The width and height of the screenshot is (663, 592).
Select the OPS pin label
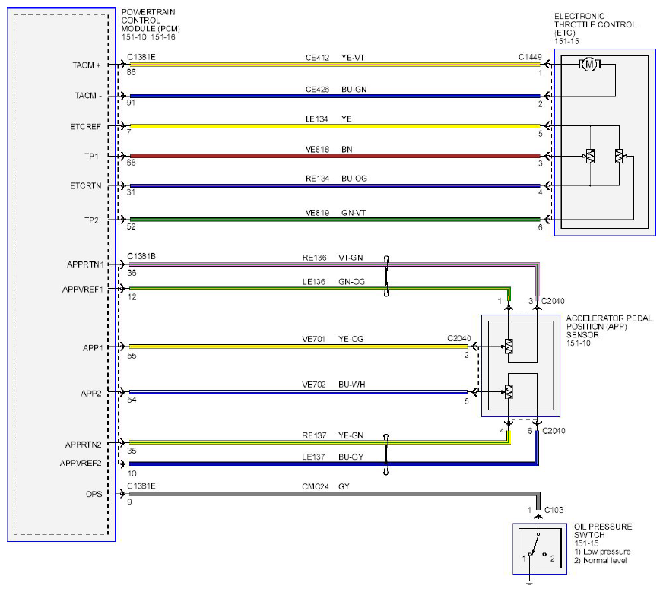pos(94,494)
